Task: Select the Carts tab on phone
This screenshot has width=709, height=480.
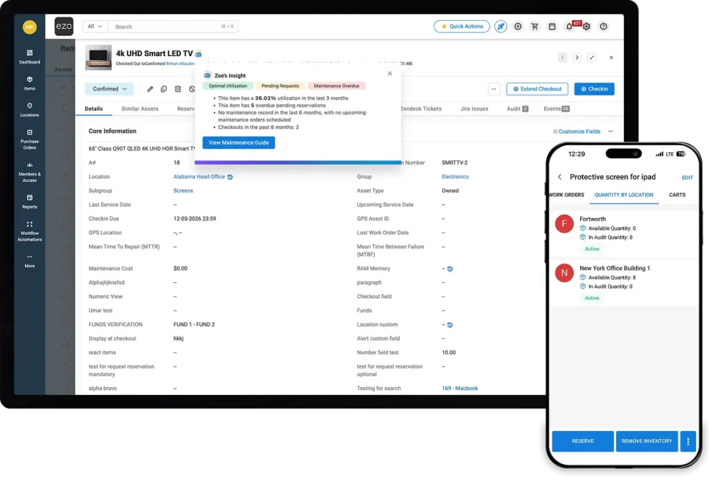Action: (x=676, y=195)
